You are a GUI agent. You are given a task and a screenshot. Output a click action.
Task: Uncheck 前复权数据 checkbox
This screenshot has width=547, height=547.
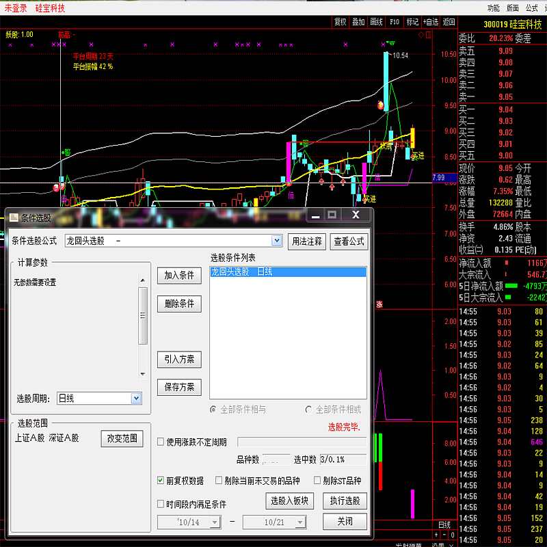[161, 481]
